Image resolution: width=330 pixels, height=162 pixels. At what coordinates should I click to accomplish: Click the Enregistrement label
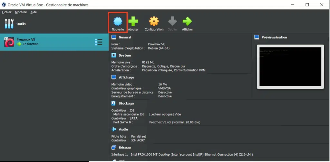point(123,96)
